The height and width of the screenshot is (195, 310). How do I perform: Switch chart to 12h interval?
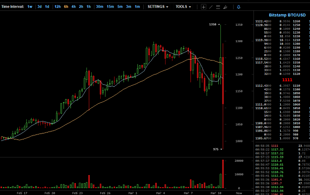click(58, 7)
